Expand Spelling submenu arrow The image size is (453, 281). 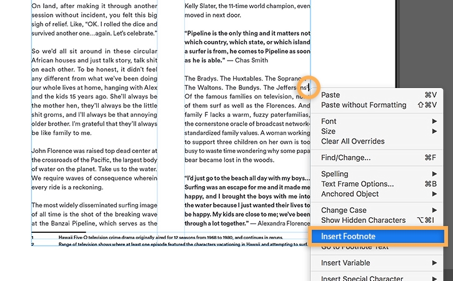click(x=434, y=174)
